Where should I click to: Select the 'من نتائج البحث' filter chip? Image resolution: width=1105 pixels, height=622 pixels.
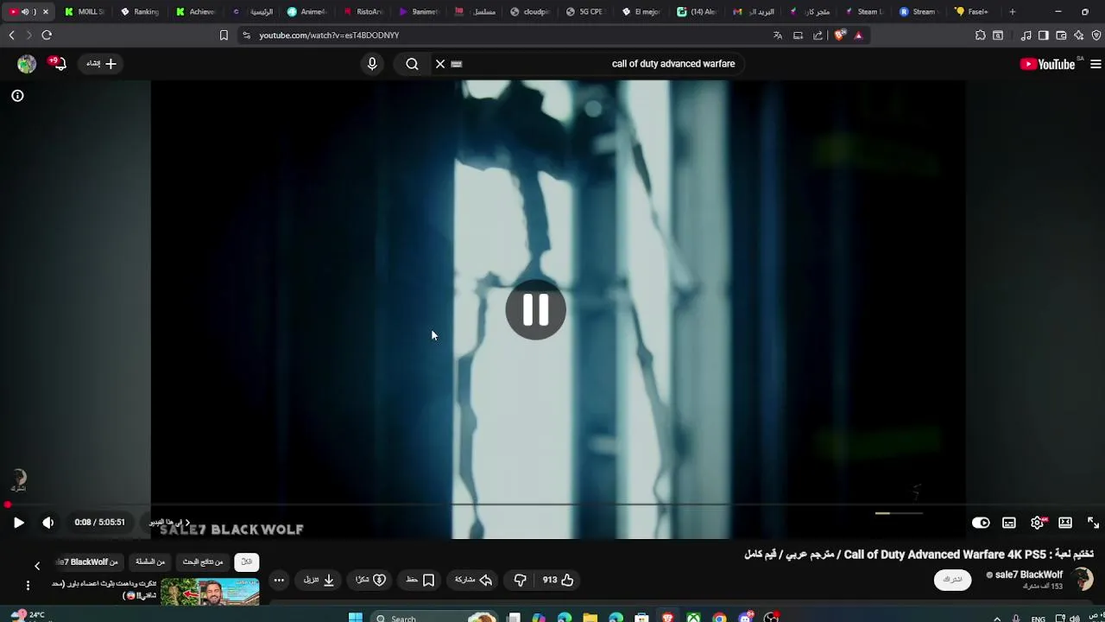[x=203, y=562]
